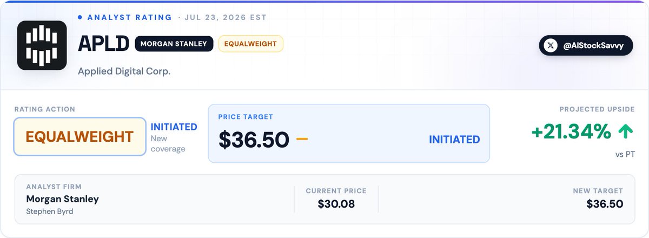The width and height of the screenshot is (649, 238).
Task: Click the X logo in AIStockSavvy badge
Action: point(551,46)
